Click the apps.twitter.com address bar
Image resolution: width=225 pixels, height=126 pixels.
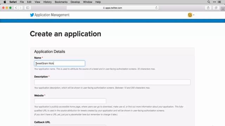click(112, 8)
